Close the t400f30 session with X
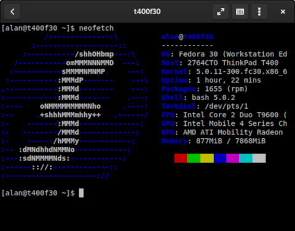Image resolution: width=295 pixels, height=231 pixels. pos(283,12)
